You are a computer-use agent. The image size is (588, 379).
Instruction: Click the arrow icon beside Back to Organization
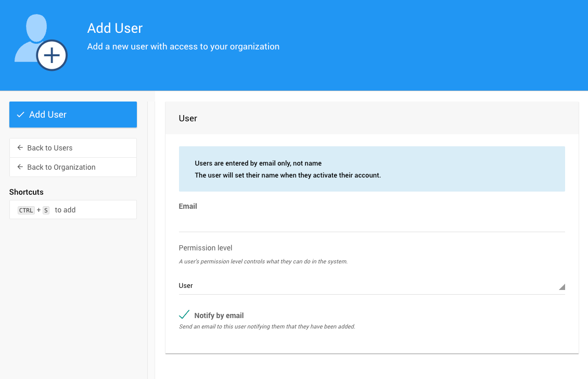(20, 167)
